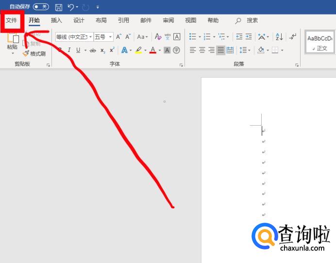Screen dimensions: 336x263
Task: Open the 邮件 (Mailings) tab
Action: click(146, 20)
